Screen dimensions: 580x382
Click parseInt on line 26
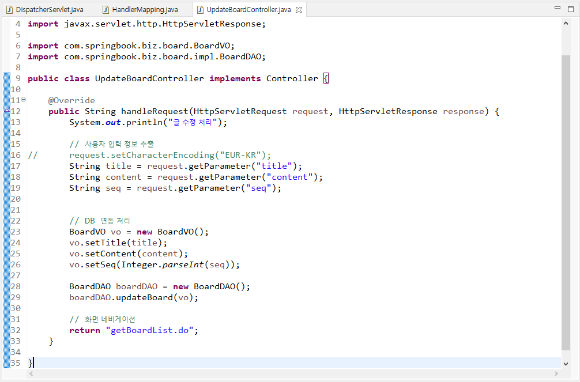pyautogui.click(x=183, y=265)
